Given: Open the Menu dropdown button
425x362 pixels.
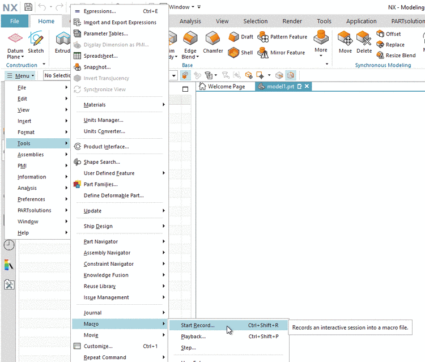Looking at the screenshot, I should click(x=20, y=75).
